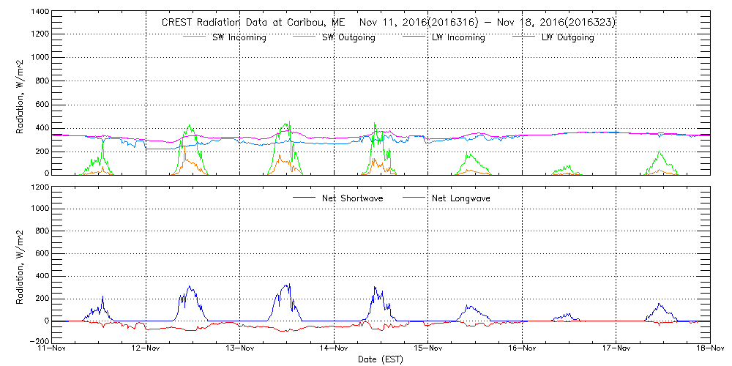Select the '15-Nov' date tick label
The height and width of the screenshot is (366, 732).
pos(428,348)
